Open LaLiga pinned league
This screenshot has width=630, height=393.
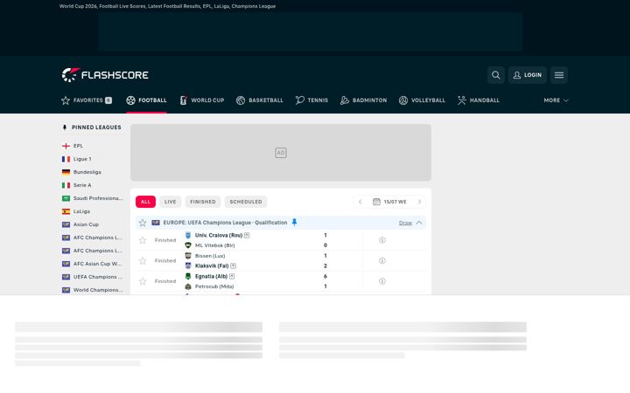81,211
